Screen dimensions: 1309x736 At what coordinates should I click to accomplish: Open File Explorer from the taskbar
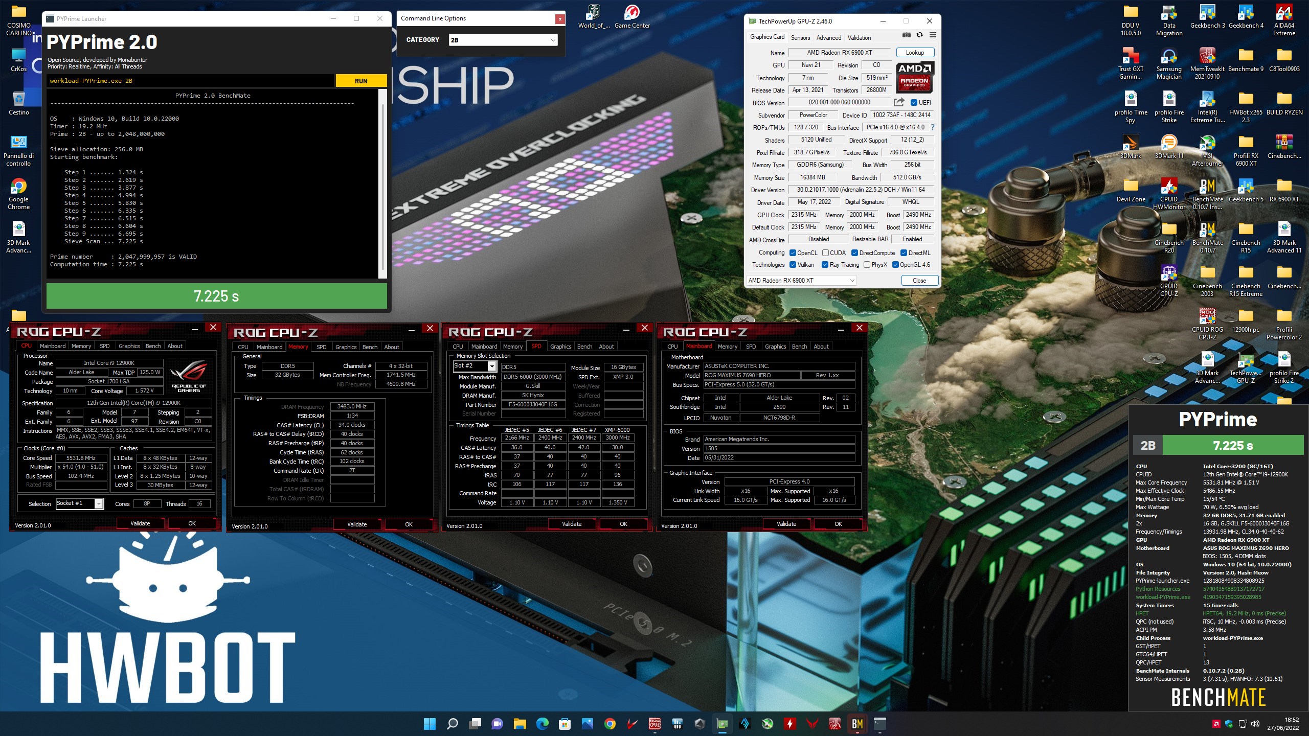(x=520, y=724)
